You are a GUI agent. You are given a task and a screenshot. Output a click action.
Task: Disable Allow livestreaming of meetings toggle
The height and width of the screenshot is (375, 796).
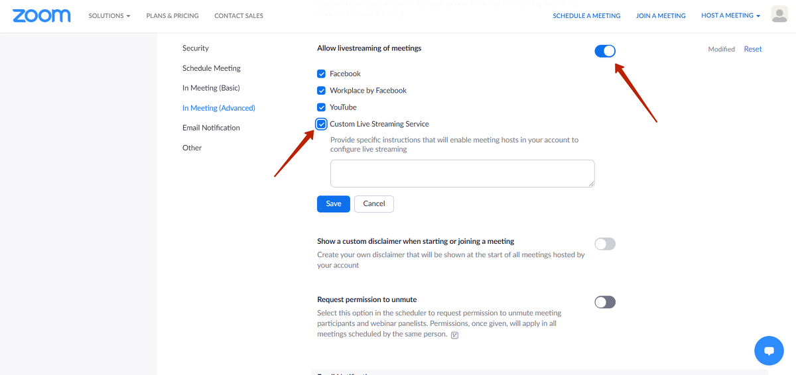605,51
